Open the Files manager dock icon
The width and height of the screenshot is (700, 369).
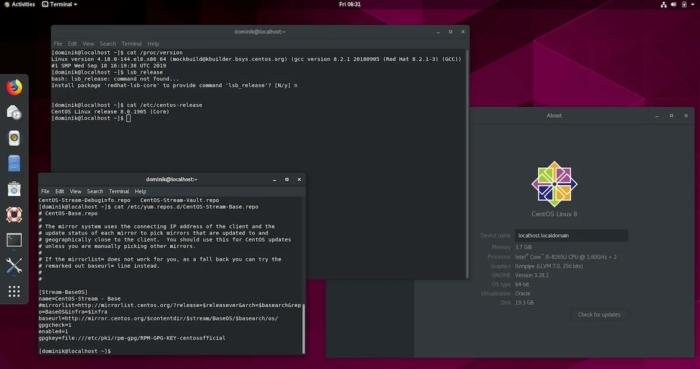click(14, 163)
